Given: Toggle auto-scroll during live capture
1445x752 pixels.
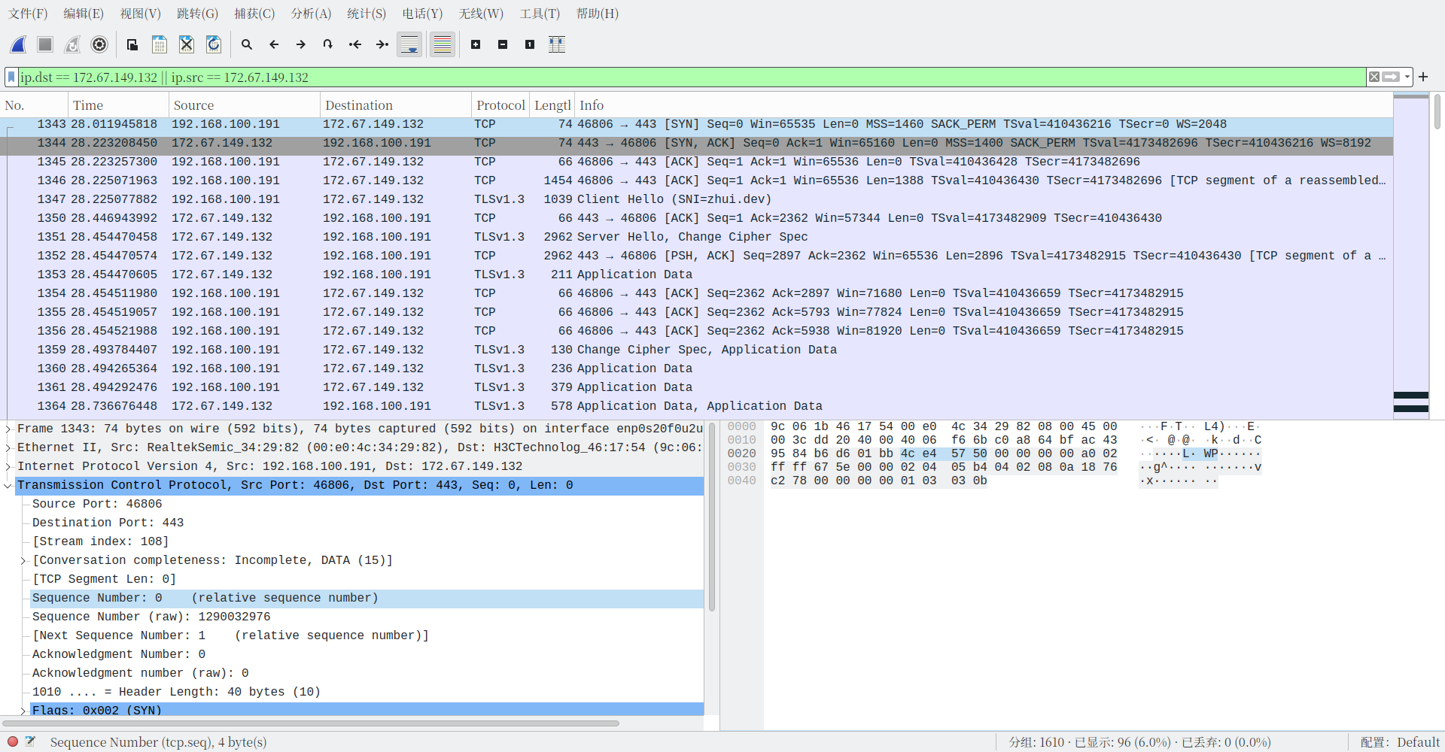Looking at the screenshot, I should pos(409,45).
